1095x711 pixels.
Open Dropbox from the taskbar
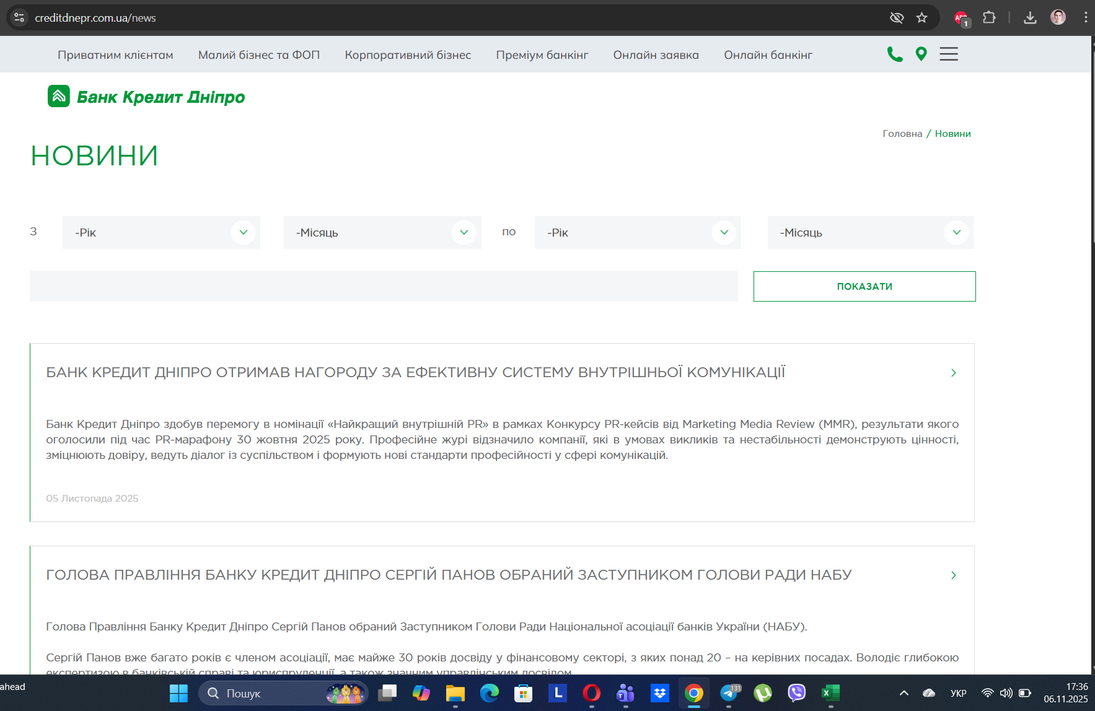(660, 693)
